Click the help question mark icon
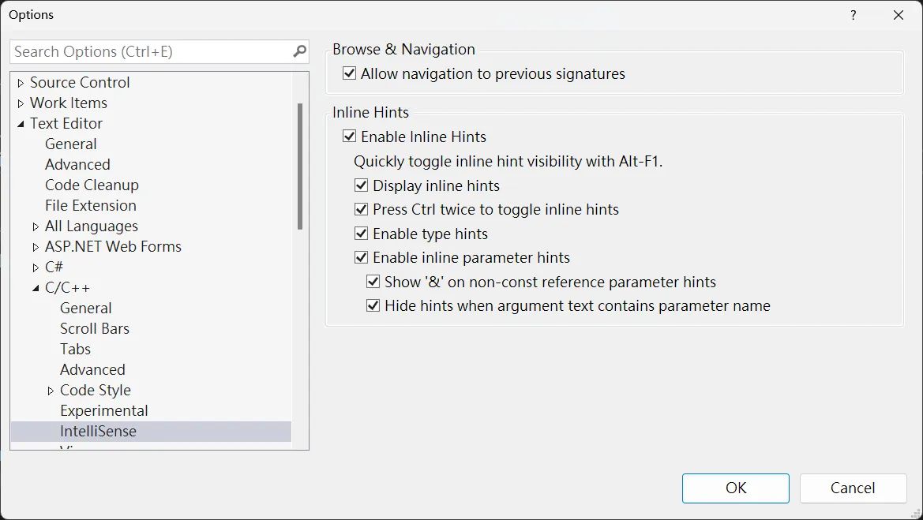Image resolution: width=923 pixels, height=520 pixels. 854,15
